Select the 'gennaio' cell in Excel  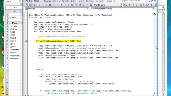coord(15,26)
